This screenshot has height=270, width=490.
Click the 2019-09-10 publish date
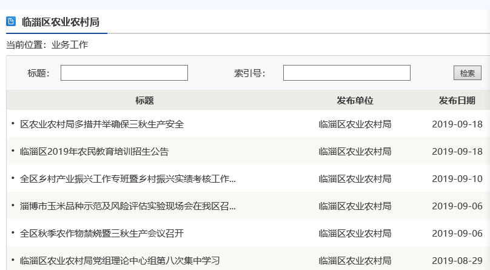tap(457, 179)
